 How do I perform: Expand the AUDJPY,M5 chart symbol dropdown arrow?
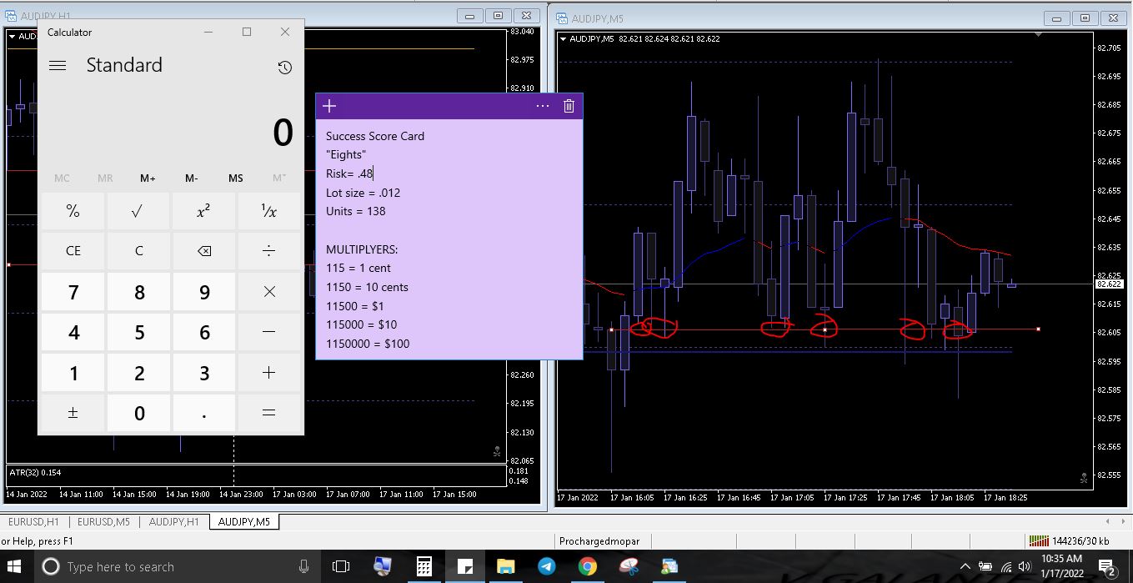(x=564, y=39)
